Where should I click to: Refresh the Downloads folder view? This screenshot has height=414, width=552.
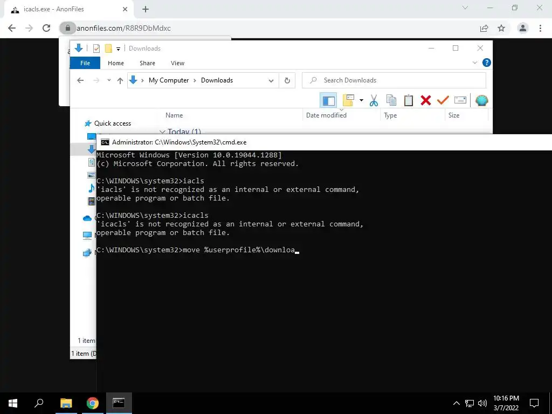tap(287, 81)
